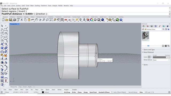Enable the Near osnap checkbox
This screenshot has height=96, width=171.
click(x=8, y=90)
